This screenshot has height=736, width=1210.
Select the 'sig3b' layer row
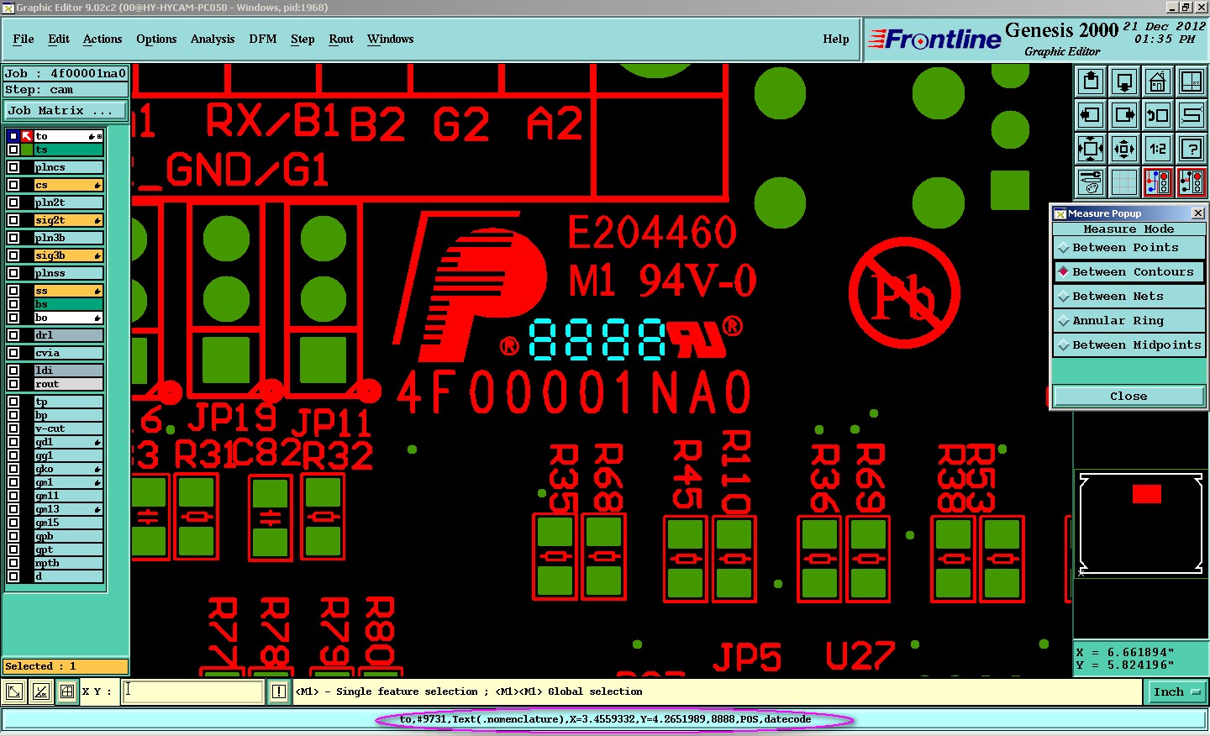point(69,255)
